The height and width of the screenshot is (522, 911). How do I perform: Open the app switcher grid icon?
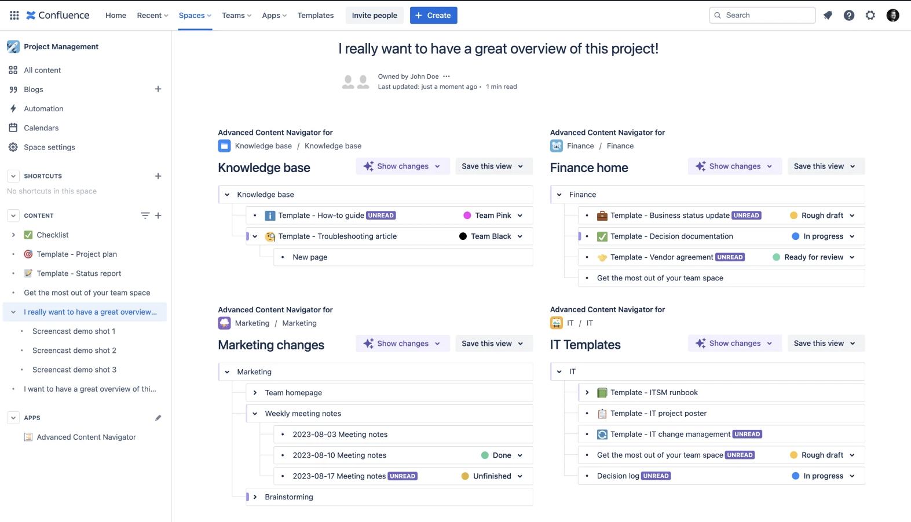tap(14, 15)
